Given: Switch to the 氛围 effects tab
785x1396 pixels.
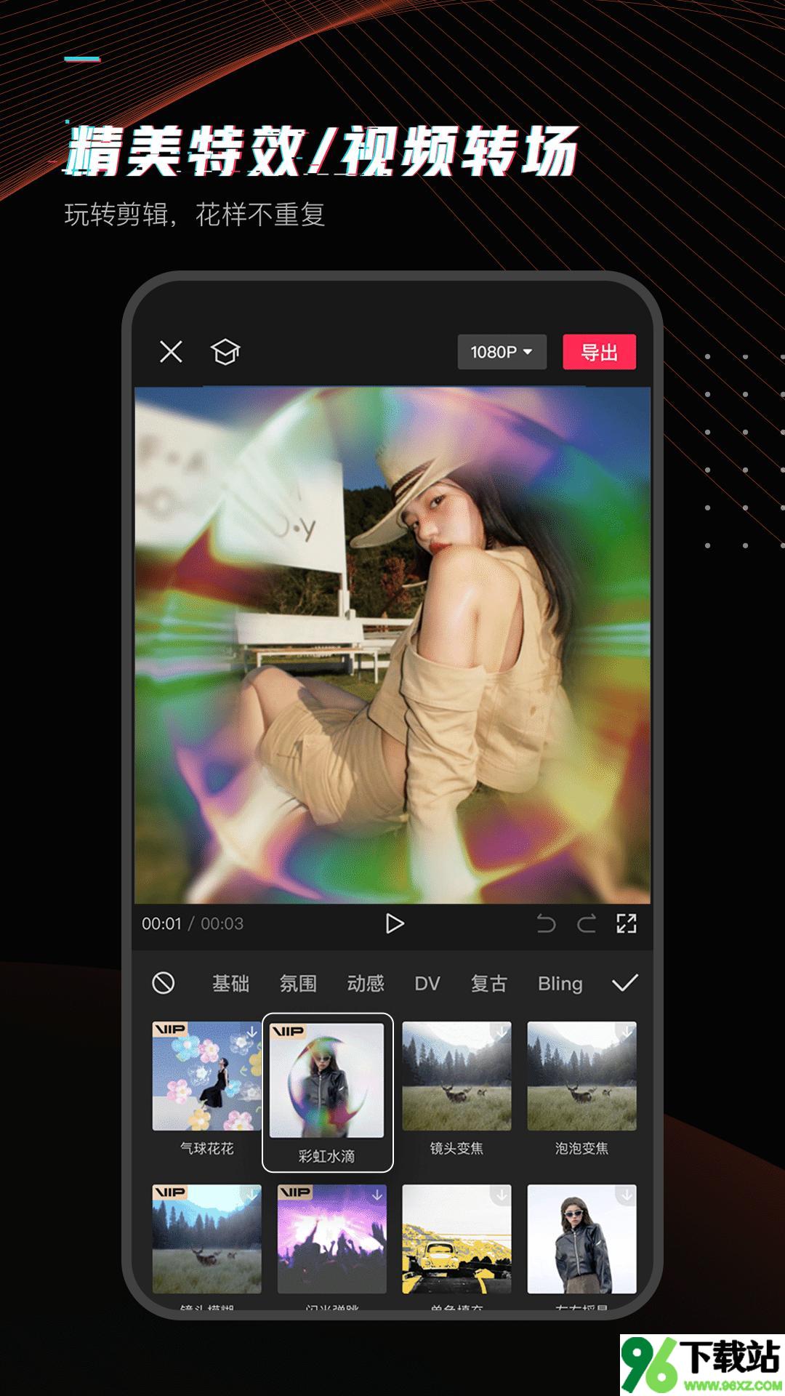Looking at the screenshot, I should [298, 984].
